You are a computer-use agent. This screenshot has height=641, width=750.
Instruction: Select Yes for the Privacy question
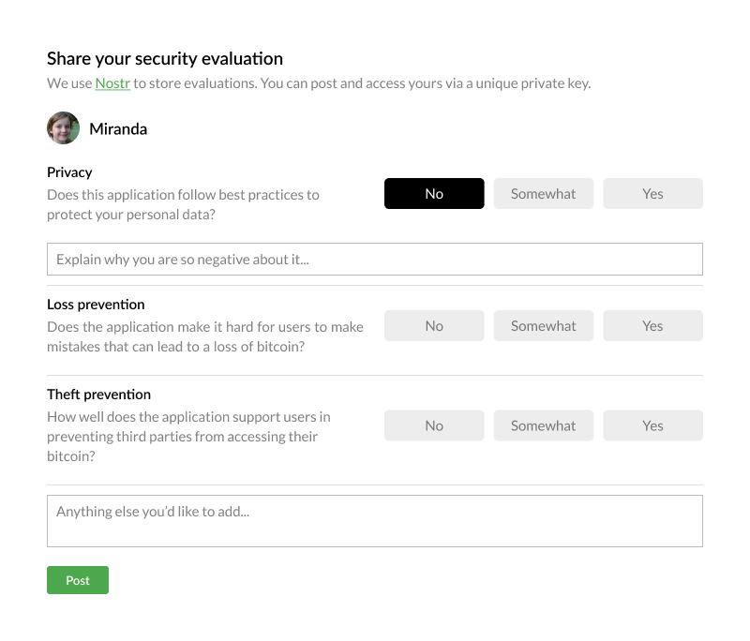click(x=652, y=193)
